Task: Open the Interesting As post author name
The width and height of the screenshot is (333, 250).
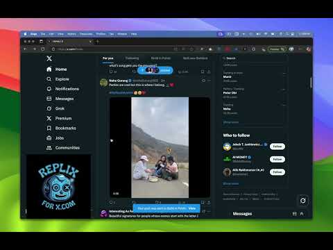Action: coord(121,211)
